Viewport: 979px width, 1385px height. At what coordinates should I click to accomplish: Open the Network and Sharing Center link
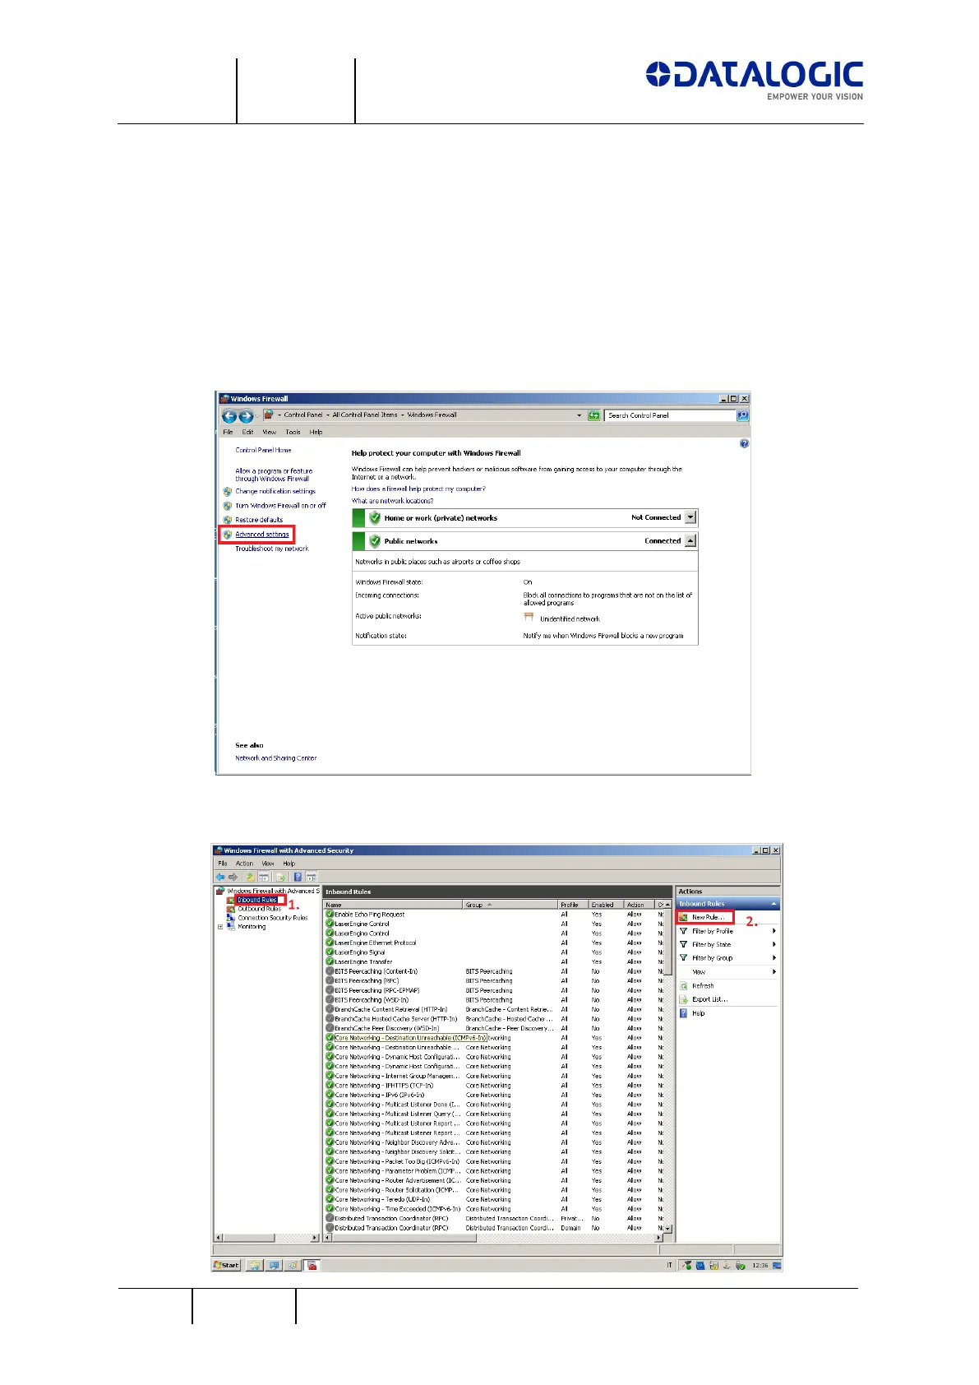coord(275,758)
